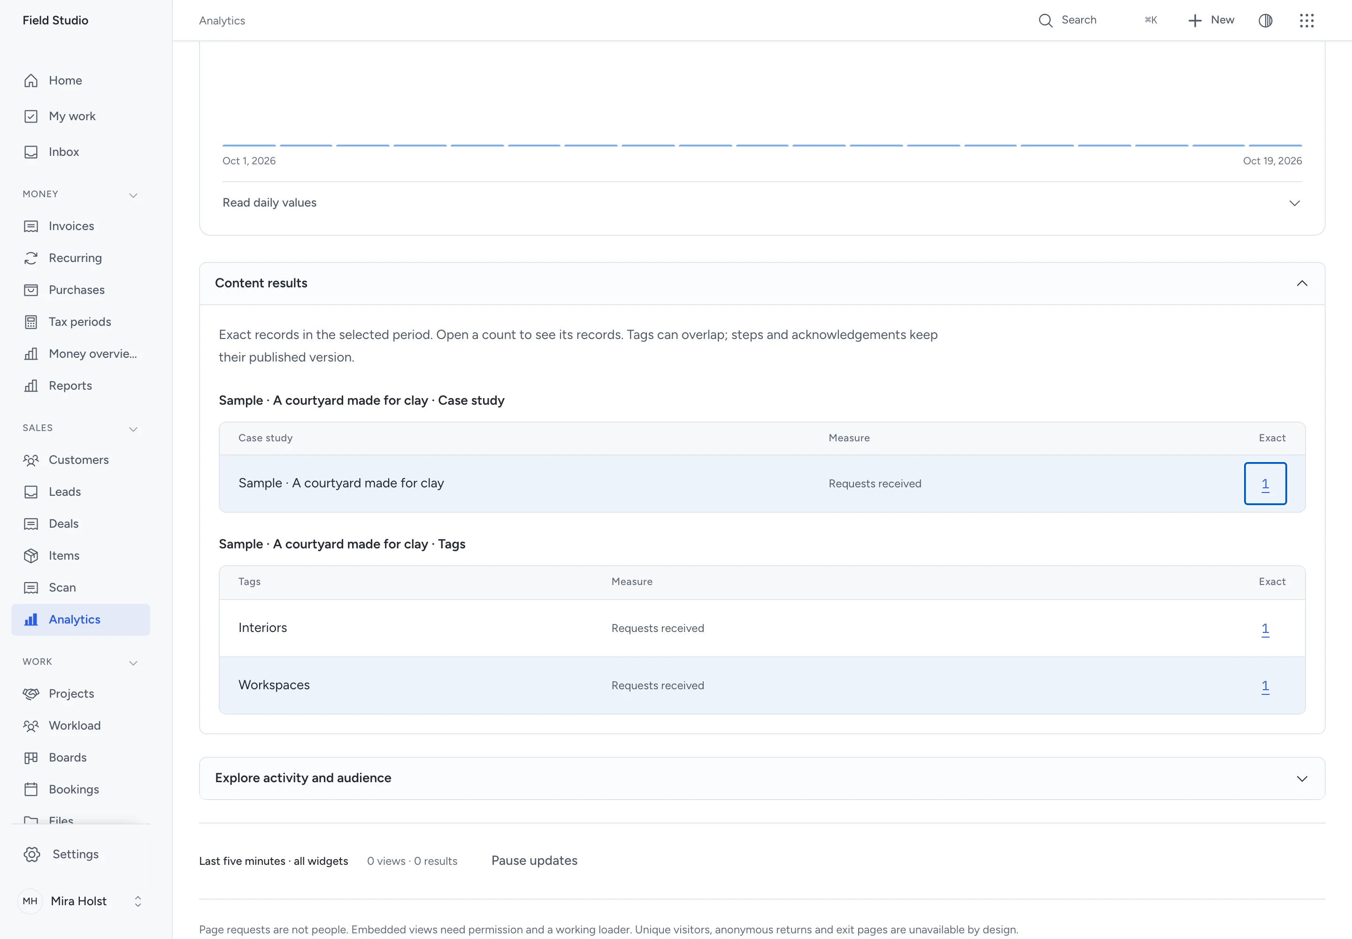Open case study exact count 1
The height and width of the screenshot is (939, 1352).
pyautogui.click(x=1265, y=484)
